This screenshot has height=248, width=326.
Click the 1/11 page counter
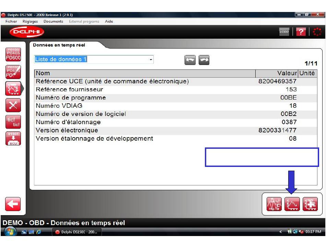coord(311,63)
